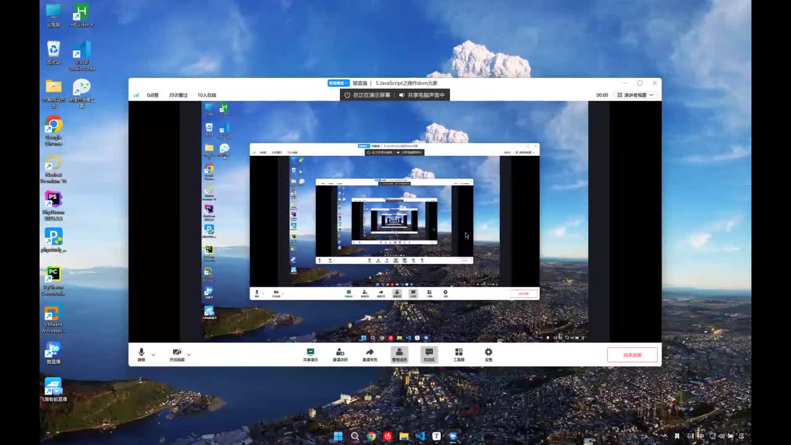Viewport: 791px width, 445px height.
Task: Toggle computer audio sharing
Action: (421, 95)
